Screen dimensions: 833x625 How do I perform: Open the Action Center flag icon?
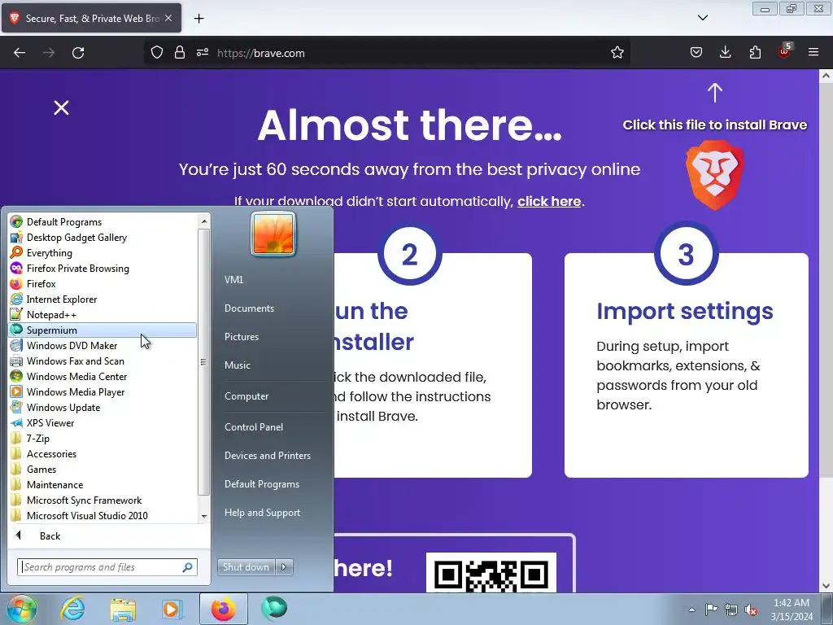click(x=711, y=609)
